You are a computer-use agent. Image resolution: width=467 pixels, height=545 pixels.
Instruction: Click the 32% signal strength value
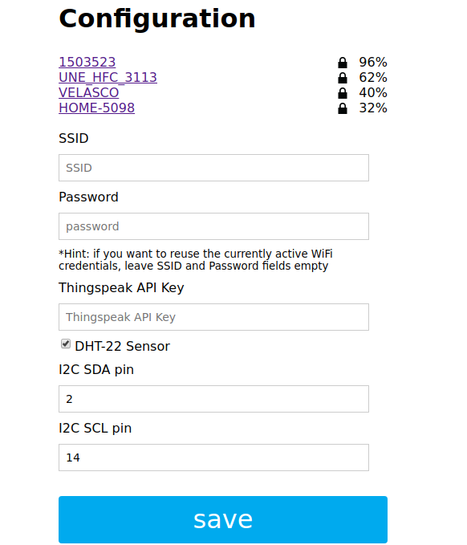[373, 108]
